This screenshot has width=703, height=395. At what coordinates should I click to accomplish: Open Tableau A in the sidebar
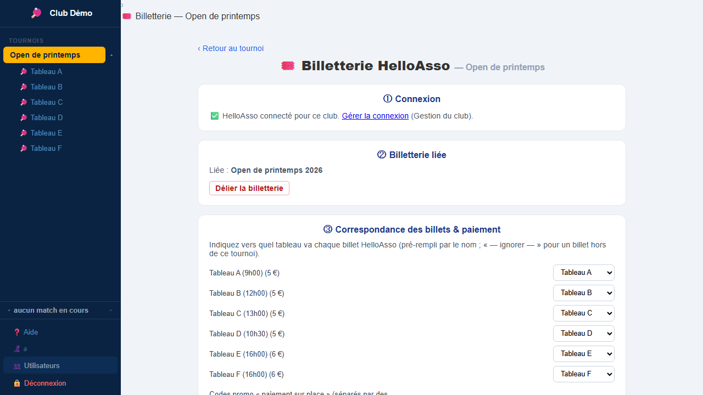point(46,71)
